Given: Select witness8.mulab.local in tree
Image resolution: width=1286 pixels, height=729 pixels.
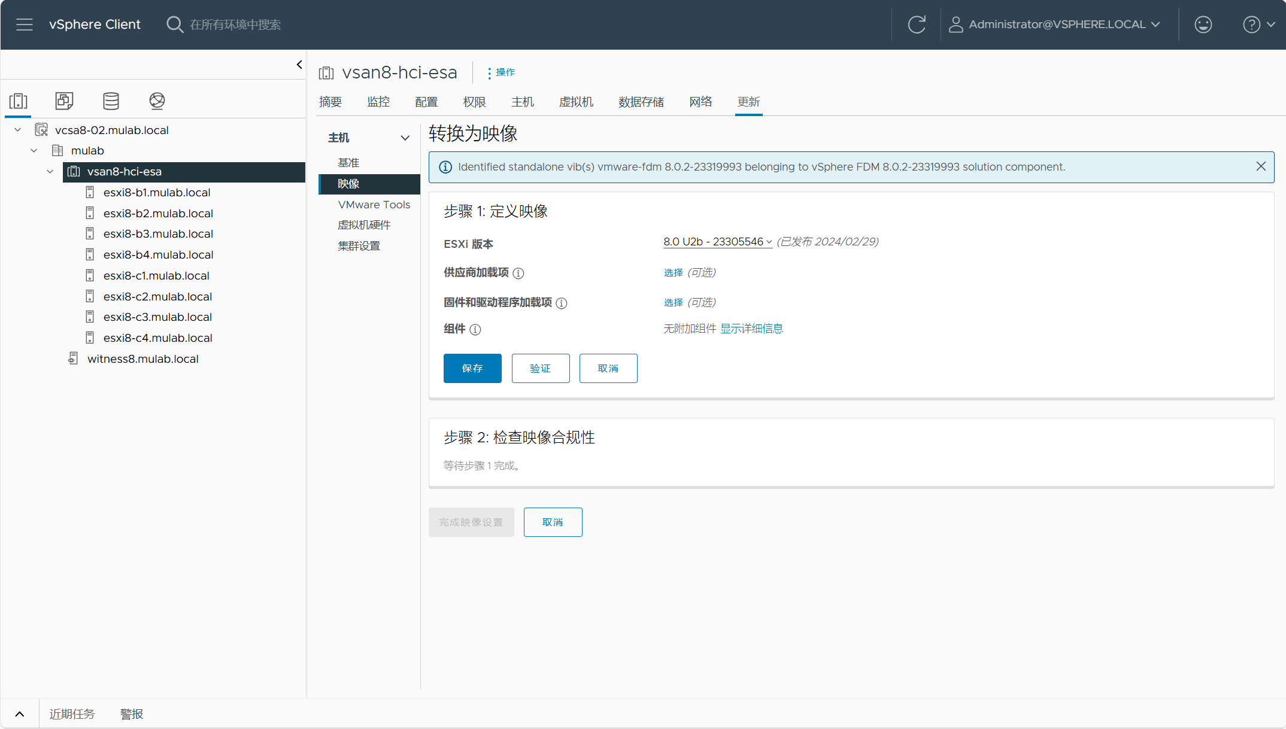Looking at the screenshot, I should [x=143, y=359].
